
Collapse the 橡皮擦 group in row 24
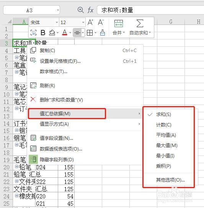click(x=16, y=195)
